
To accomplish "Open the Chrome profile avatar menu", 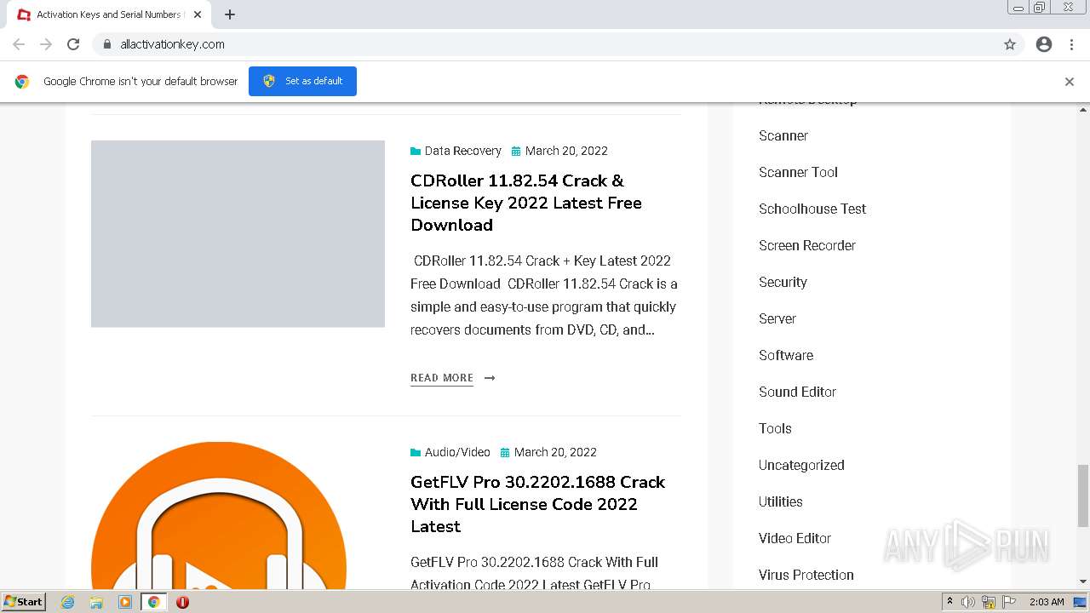I will (1044, 44).
